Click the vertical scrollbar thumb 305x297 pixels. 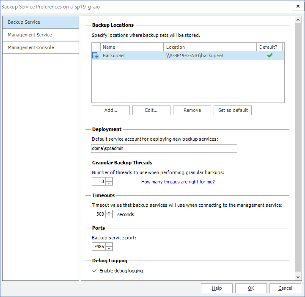pyautogui.click(x=298, y=147)
